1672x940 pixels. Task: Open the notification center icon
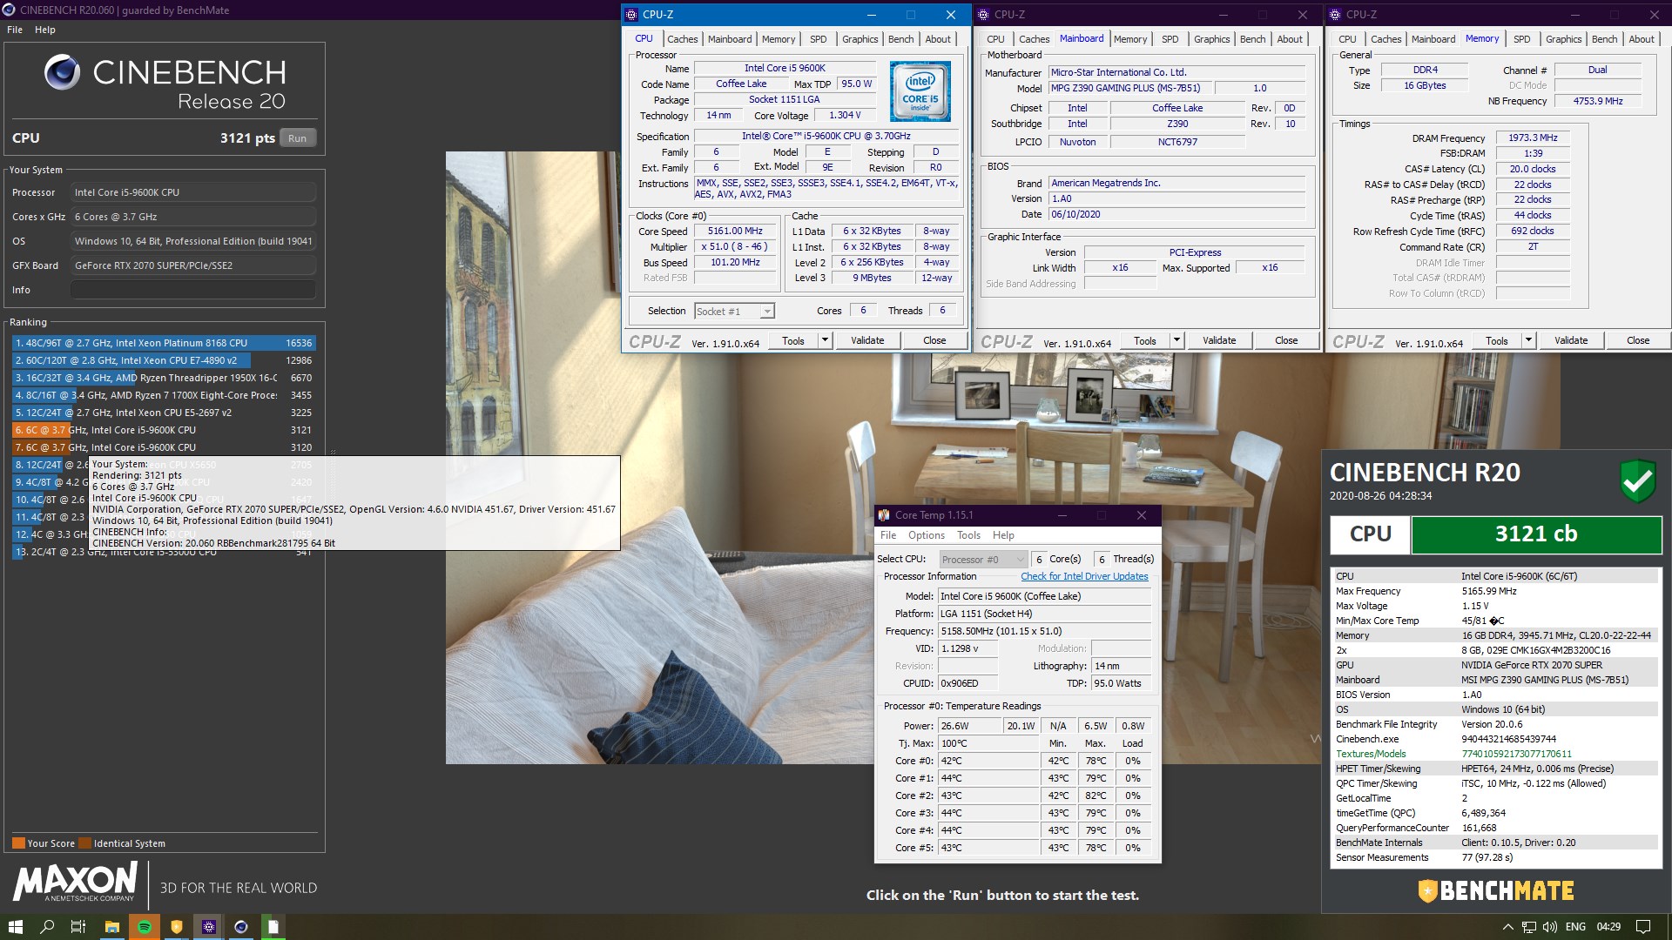[x=1643, y=927]
